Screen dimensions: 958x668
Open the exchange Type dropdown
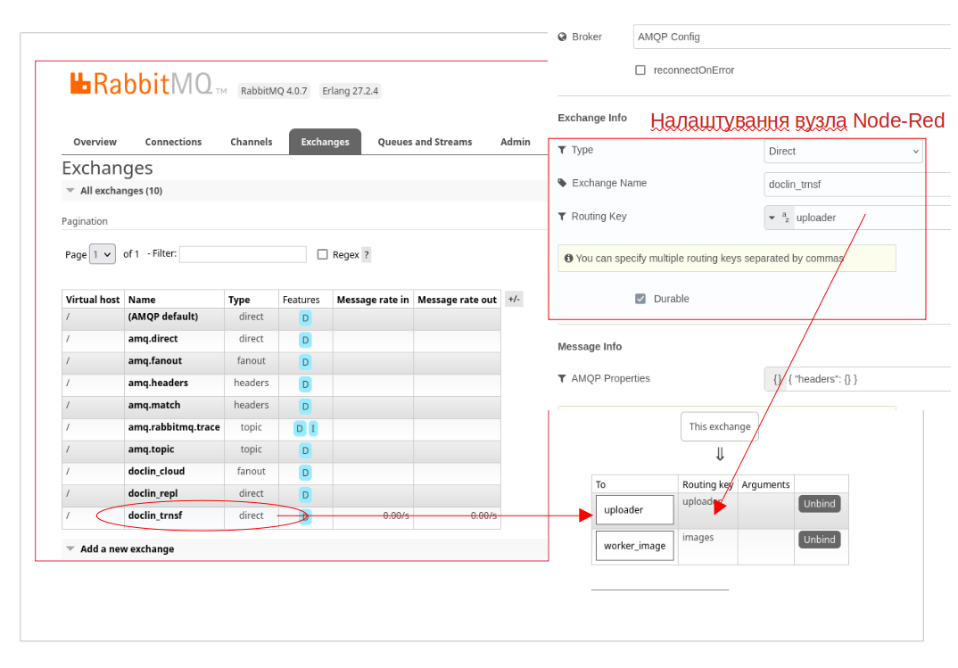pos(843,152)
